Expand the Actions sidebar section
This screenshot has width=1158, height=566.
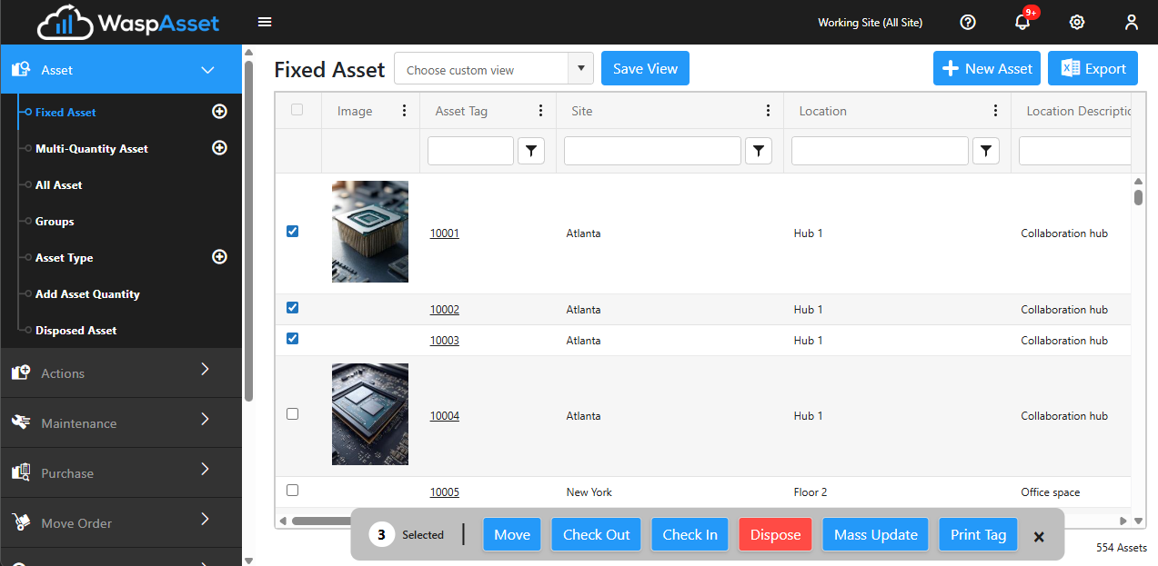(x=205, y=369)
